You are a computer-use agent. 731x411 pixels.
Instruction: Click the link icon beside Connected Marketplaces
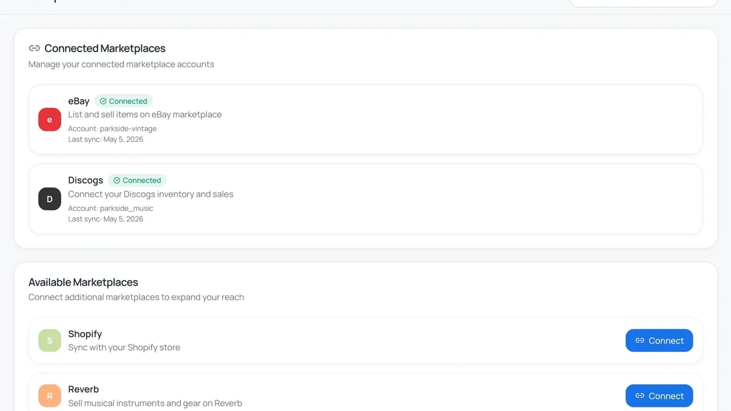34,48
